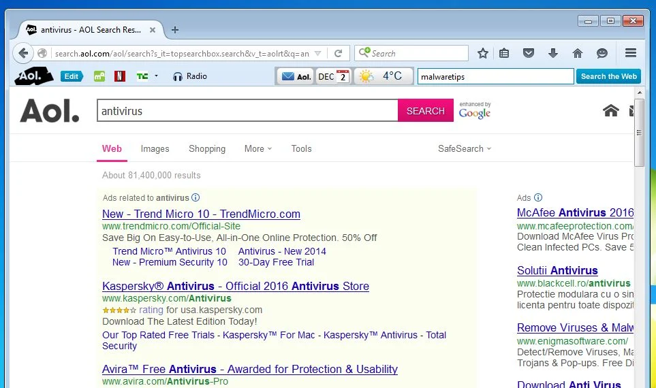Image resolution: width=656 pixels, height=388 pixels.
Task: Click the browser Search field
Action: (x=411, y=54)
